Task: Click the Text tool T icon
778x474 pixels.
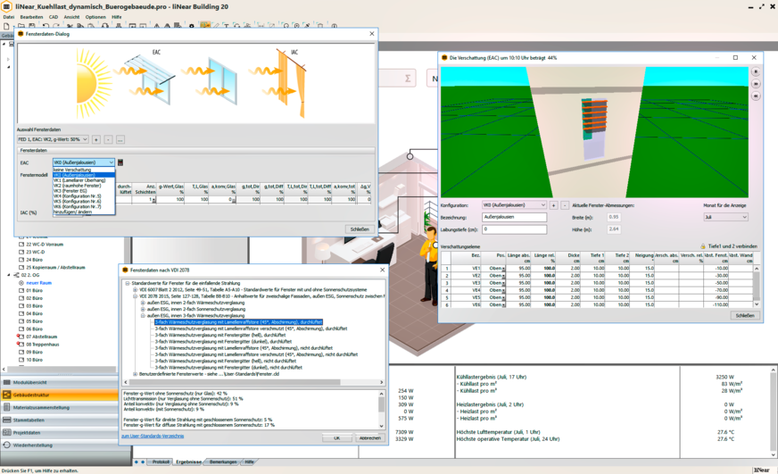Action: pos(226,26)
